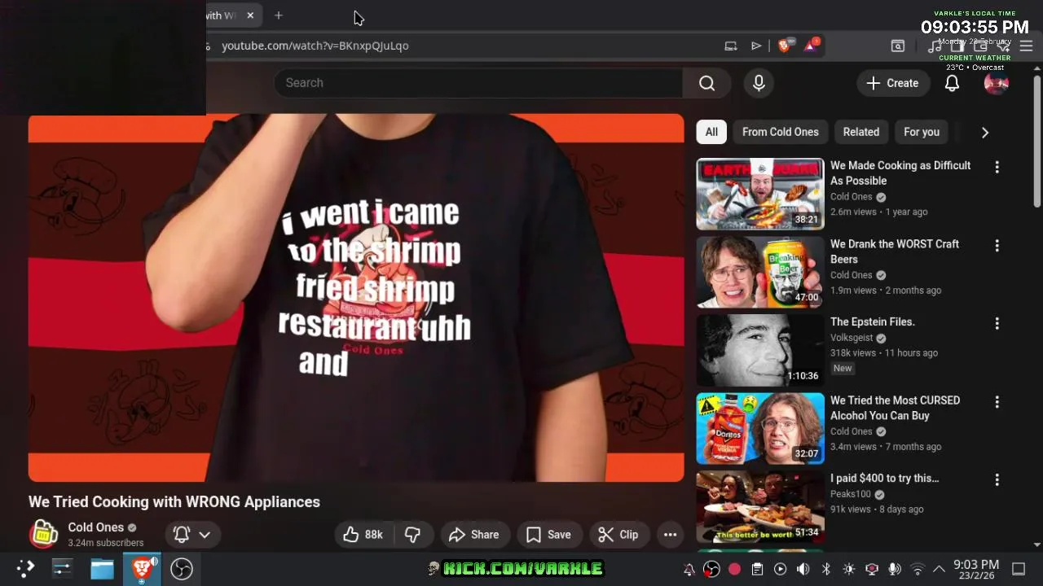Click the page vertical scrollbar

[x=1036, y=142]
